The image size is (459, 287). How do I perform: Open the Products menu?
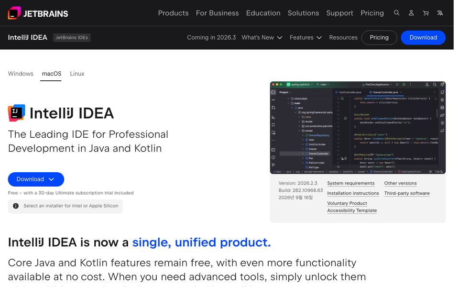[173, 13]
